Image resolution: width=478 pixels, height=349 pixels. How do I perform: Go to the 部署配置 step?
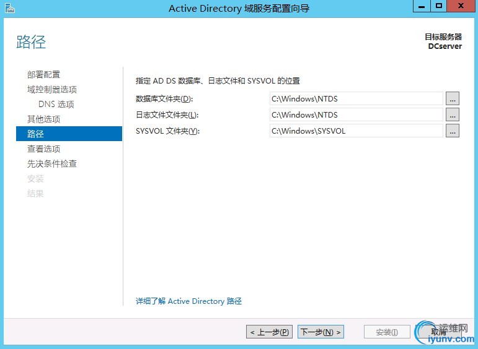click(43, 74)
